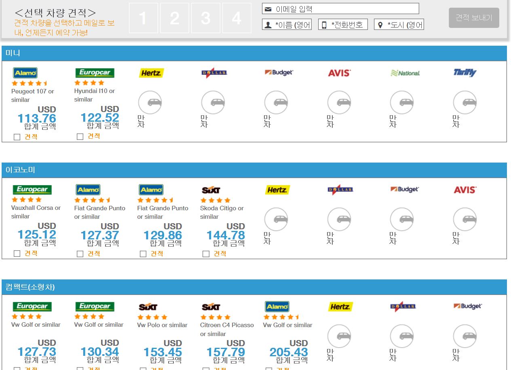Click the text Citroen C4 Picasso or similar
This screenshot has width=511, height=370.
coord(227,329)
